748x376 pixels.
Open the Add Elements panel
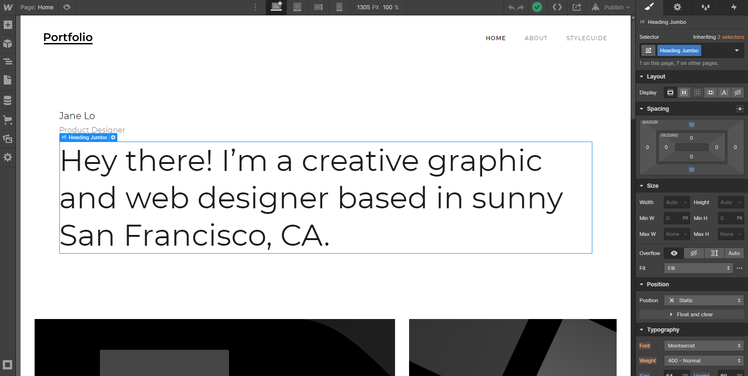(7, 25)
